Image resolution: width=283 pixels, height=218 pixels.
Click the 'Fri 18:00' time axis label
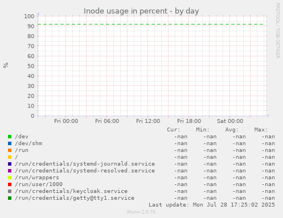pyautogui.click(x=189, y=121)
